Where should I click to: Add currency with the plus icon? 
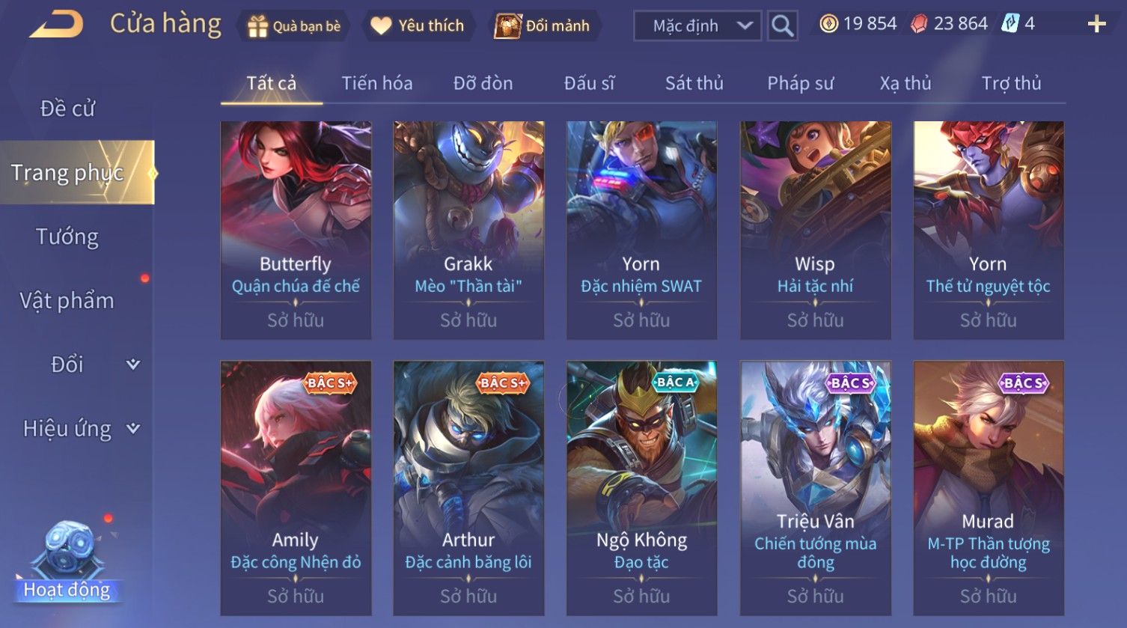(1096, 25)
